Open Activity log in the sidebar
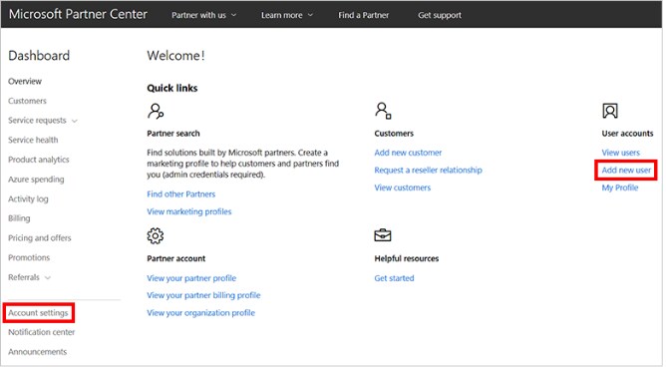 click(28, 198)
